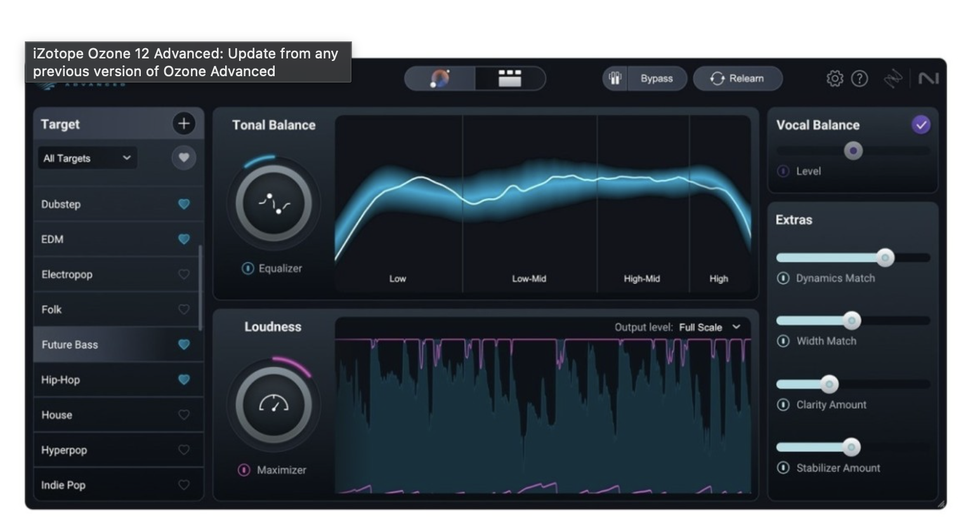Unfavorite the Hip-Hop heart icon
The height and width of the screenshot is (527, 968).
pos(184,380)
